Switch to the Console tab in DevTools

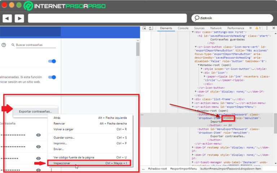click(x=183, y=28)
